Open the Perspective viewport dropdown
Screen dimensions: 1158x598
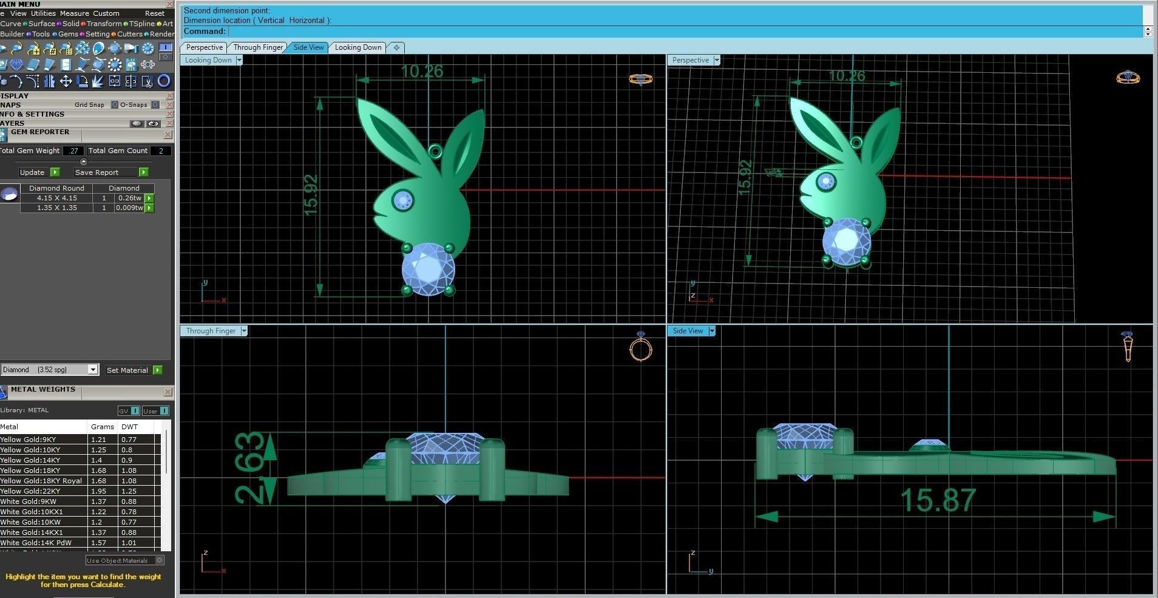tap(717, 60)
